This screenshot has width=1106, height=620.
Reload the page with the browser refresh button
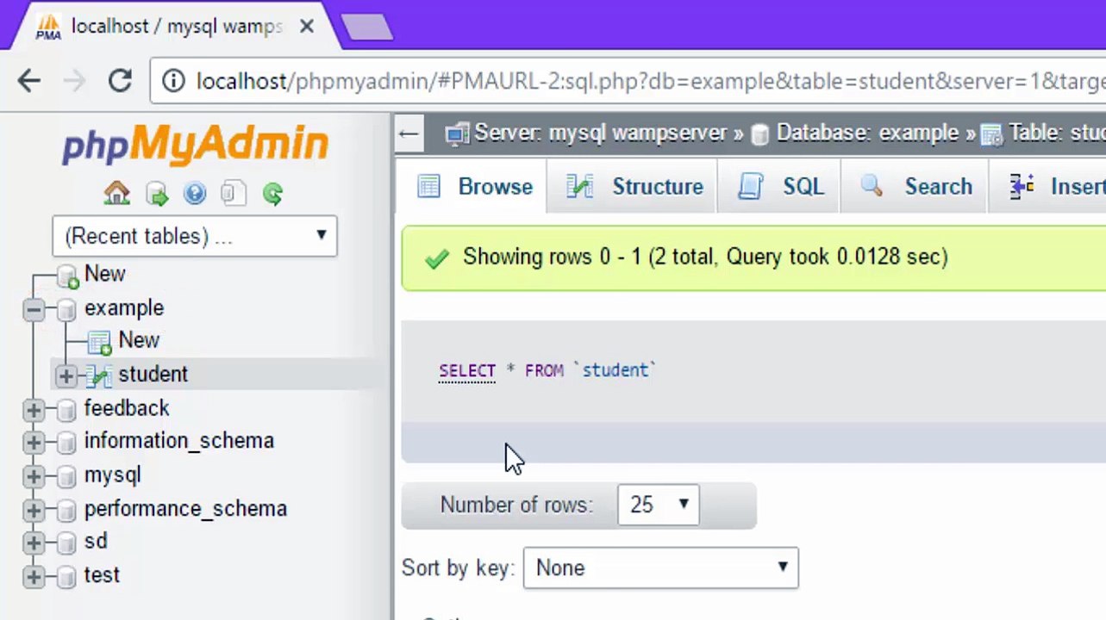pos(120,81)
